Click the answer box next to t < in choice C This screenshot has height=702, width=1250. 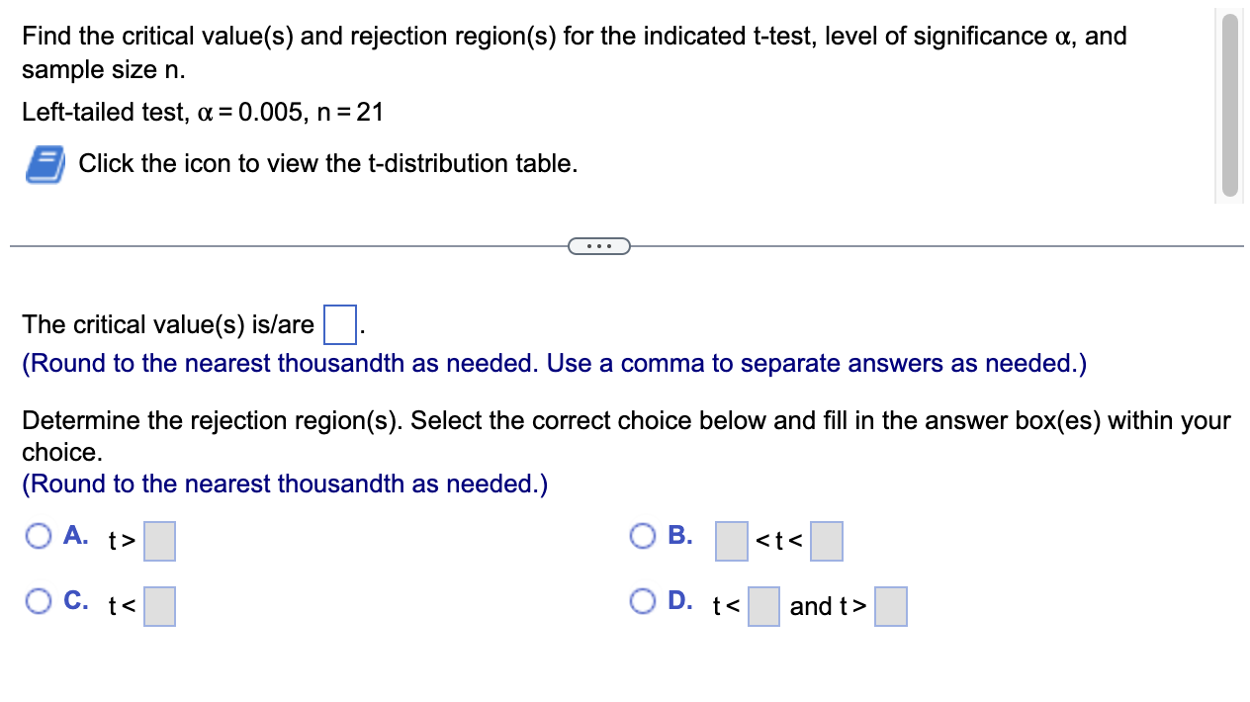click(159, 606)
